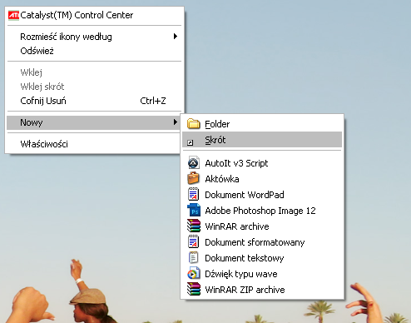Click the Adobe Photoshop Ps icon
The image size is (411, 323).
click(194, 210)
